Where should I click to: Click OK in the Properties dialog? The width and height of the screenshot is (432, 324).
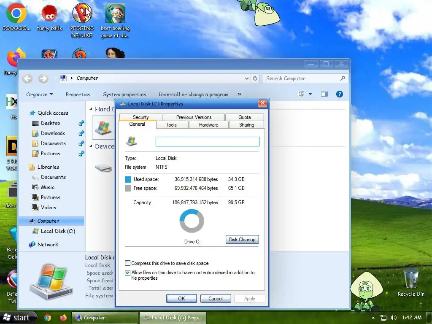click(181, 299)
